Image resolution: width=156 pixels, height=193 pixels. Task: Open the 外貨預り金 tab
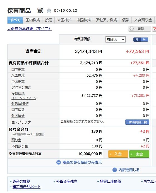[143, 20]
